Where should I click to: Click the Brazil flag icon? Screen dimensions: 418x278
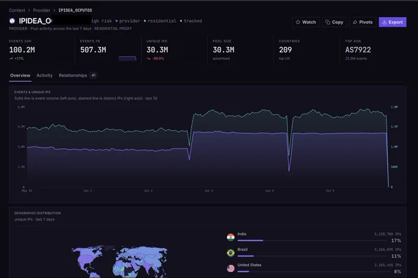[231, 253]
